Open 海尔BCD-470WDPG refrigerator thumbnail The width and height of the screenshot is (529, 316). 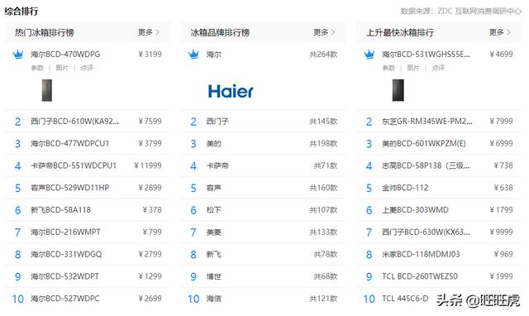point(47,90)
